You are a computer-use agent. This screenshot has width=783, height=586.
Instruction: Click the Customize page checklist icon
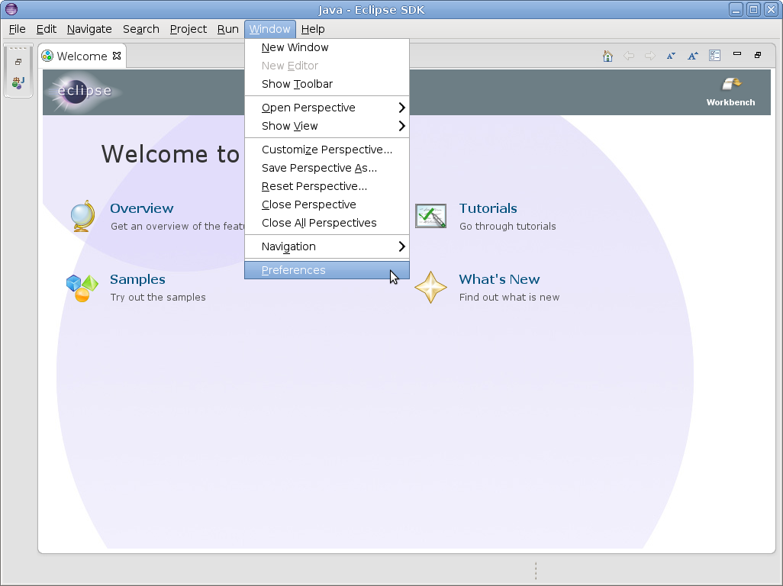(714, 56)
